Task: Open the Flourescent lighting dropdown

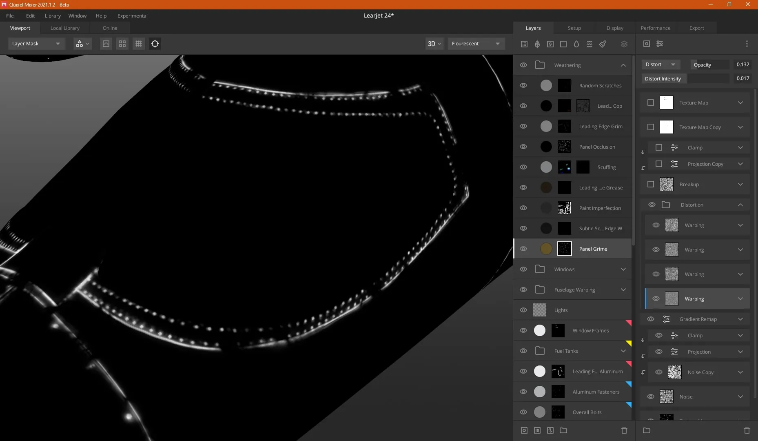Action: [x=476, y=44]
